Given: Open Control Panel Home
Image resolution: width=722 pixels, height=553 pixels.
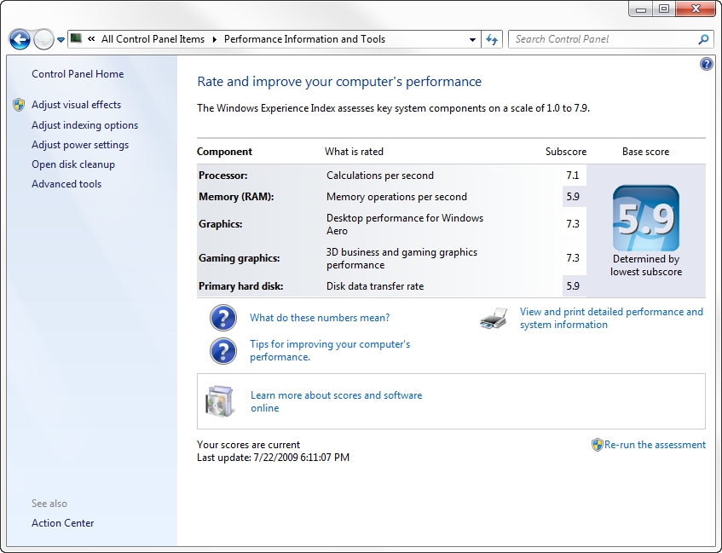Looking at the screenshot, I should click(78, 74).
